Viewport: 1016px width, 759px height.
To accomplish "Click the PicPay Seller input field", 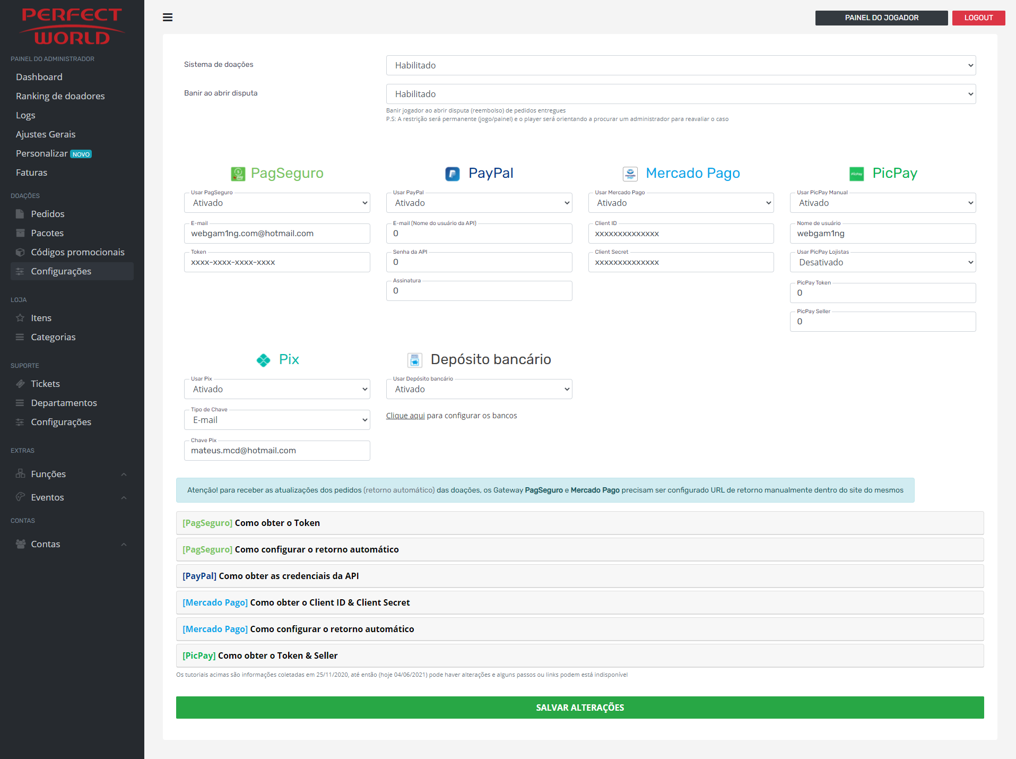I will [x=883, y=322].
